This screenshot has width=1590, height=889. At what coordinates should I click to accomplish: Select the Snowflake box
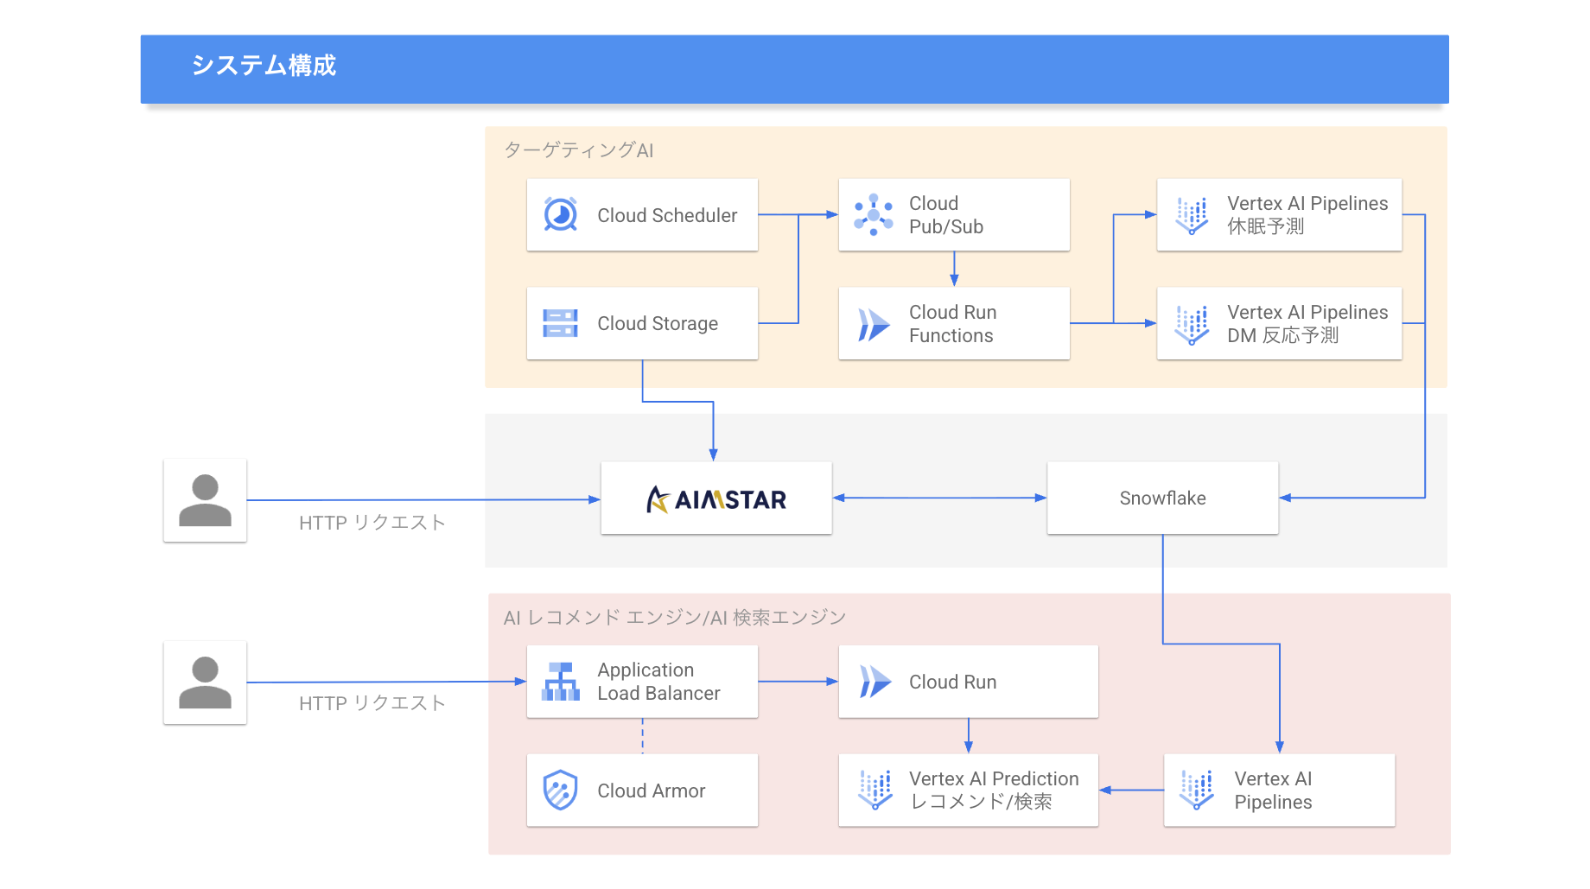point(1162,498)
